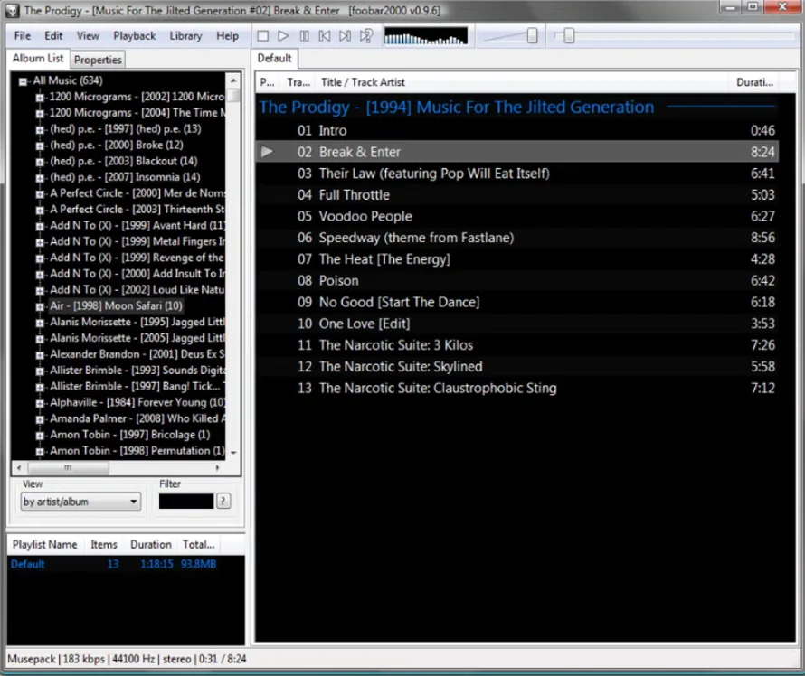805x676 pixels.
Task: Skip to the previous track
Action: 325,36
